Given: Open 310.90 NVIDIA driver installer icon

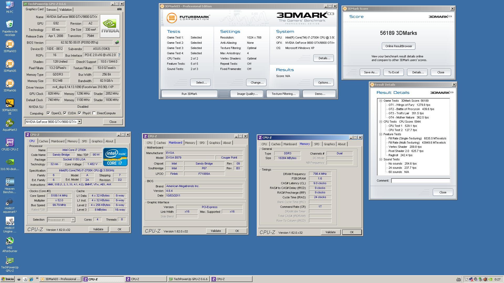Looking at the screenshot, I should [10, 164].
